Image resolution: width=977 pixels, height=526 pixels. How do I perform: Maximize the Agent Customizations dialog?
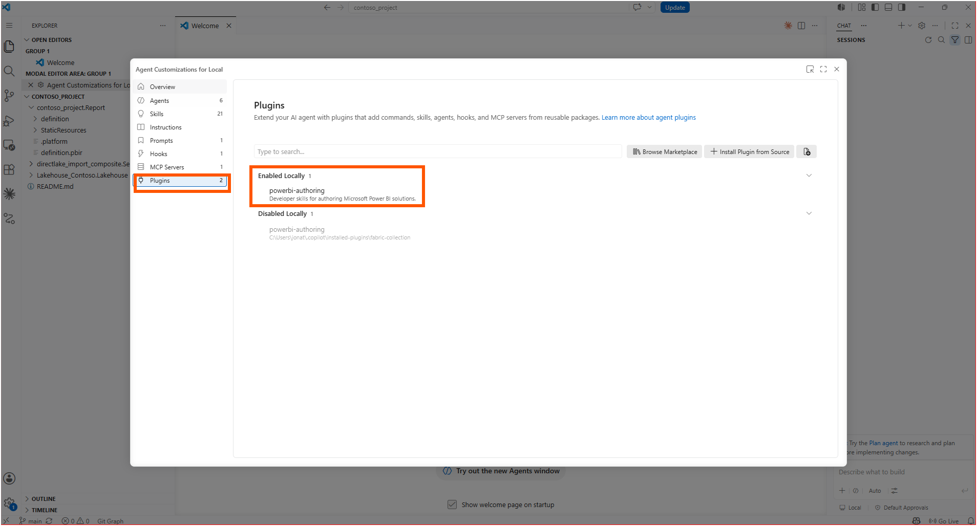coord(823,69)
